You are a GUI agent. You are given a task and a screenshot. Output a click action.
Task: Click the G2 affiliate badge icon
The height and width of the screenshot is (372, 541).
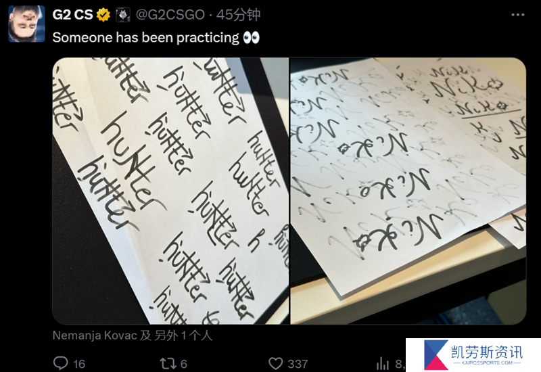pyautogui.click(x=123, y=15)
